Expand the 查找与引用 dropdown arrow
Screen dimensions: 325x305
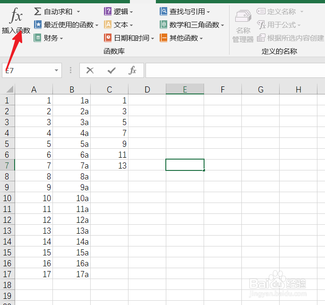(x=208, y=12)
